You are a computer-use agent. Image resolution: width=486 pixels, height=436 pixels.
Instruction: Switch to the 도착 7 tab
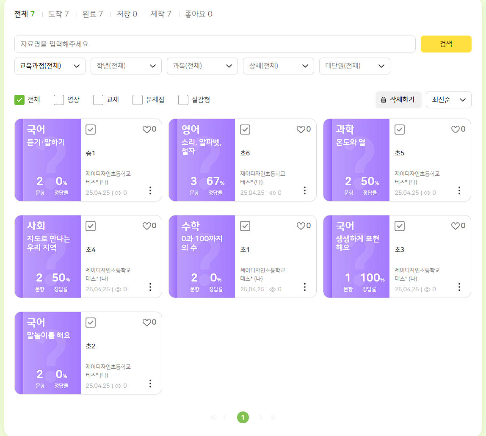pyautogui.click(x=58, y=14)
